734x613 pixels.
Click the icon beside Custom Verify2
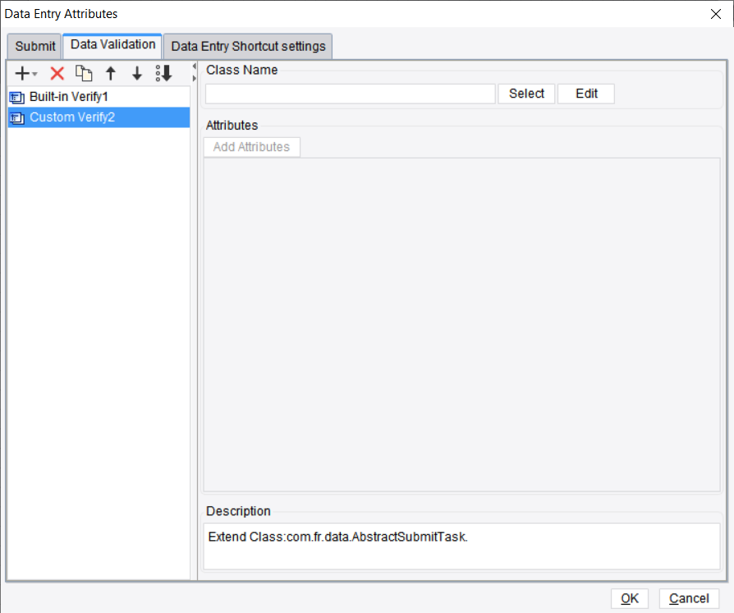17,118
